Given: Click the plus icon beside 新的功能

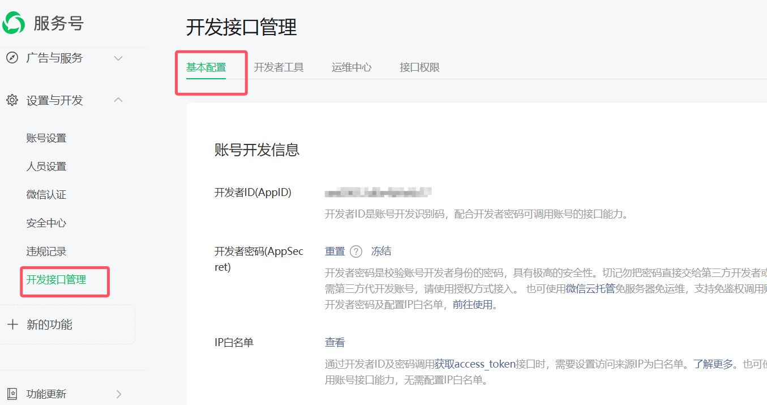Looking at the screenshot, I should pyautogui.click(x=12, y=325).
